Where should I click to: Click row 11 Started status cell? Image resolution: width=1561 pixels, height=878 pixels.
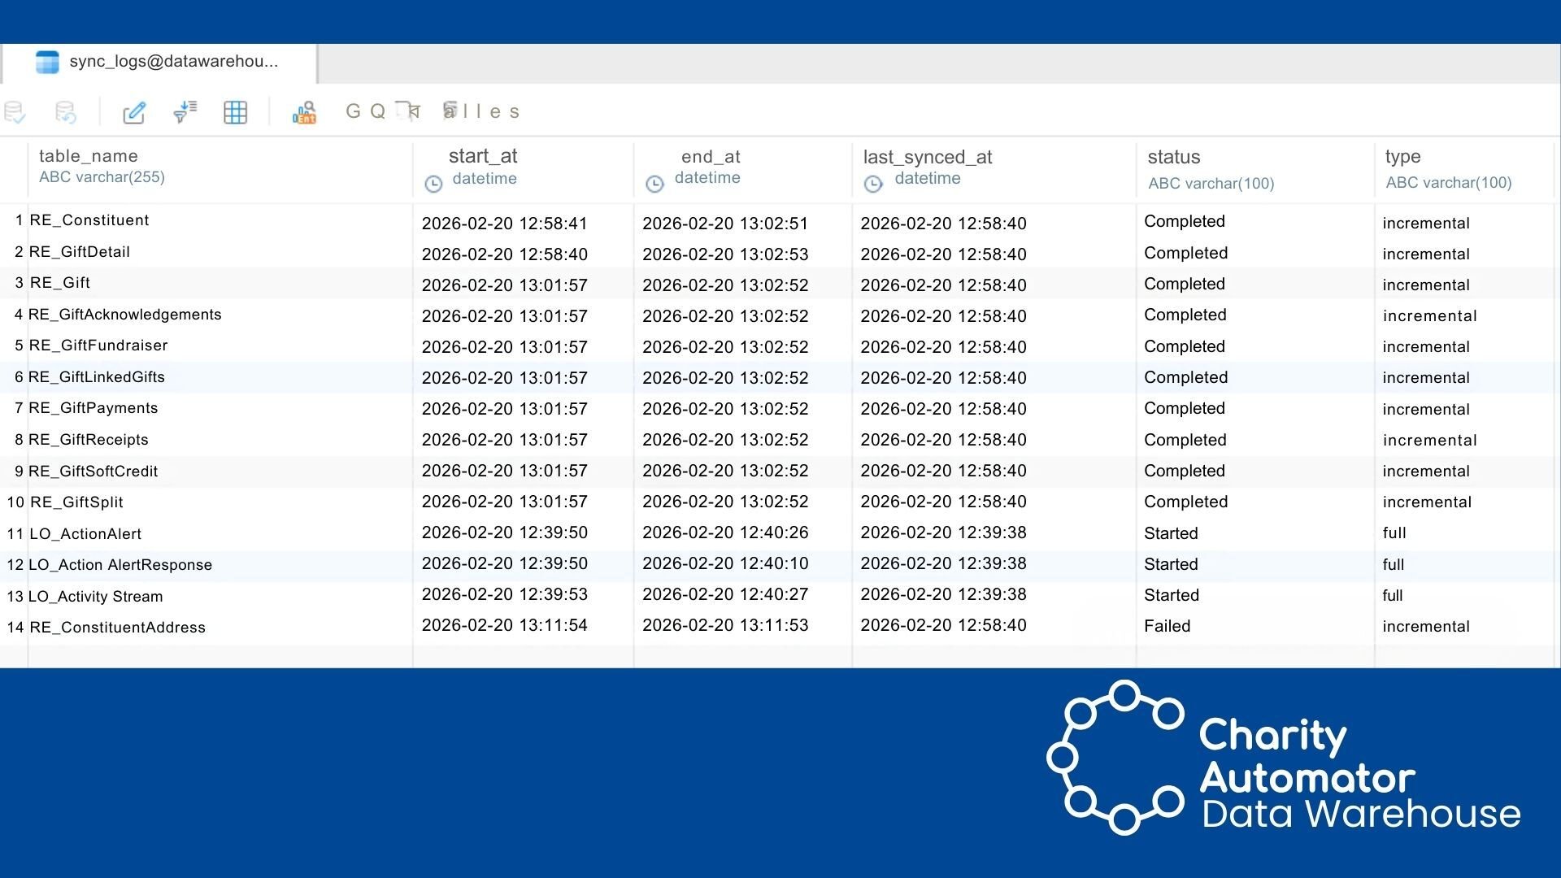(1171, 533)
